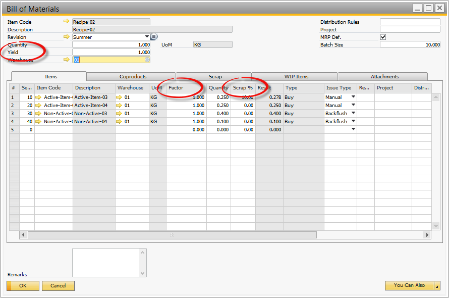The width and height of the screenshot is (449, 298).
Task: Click the Item Code link arrow for Recipe-02
Action: coord(66,21)
